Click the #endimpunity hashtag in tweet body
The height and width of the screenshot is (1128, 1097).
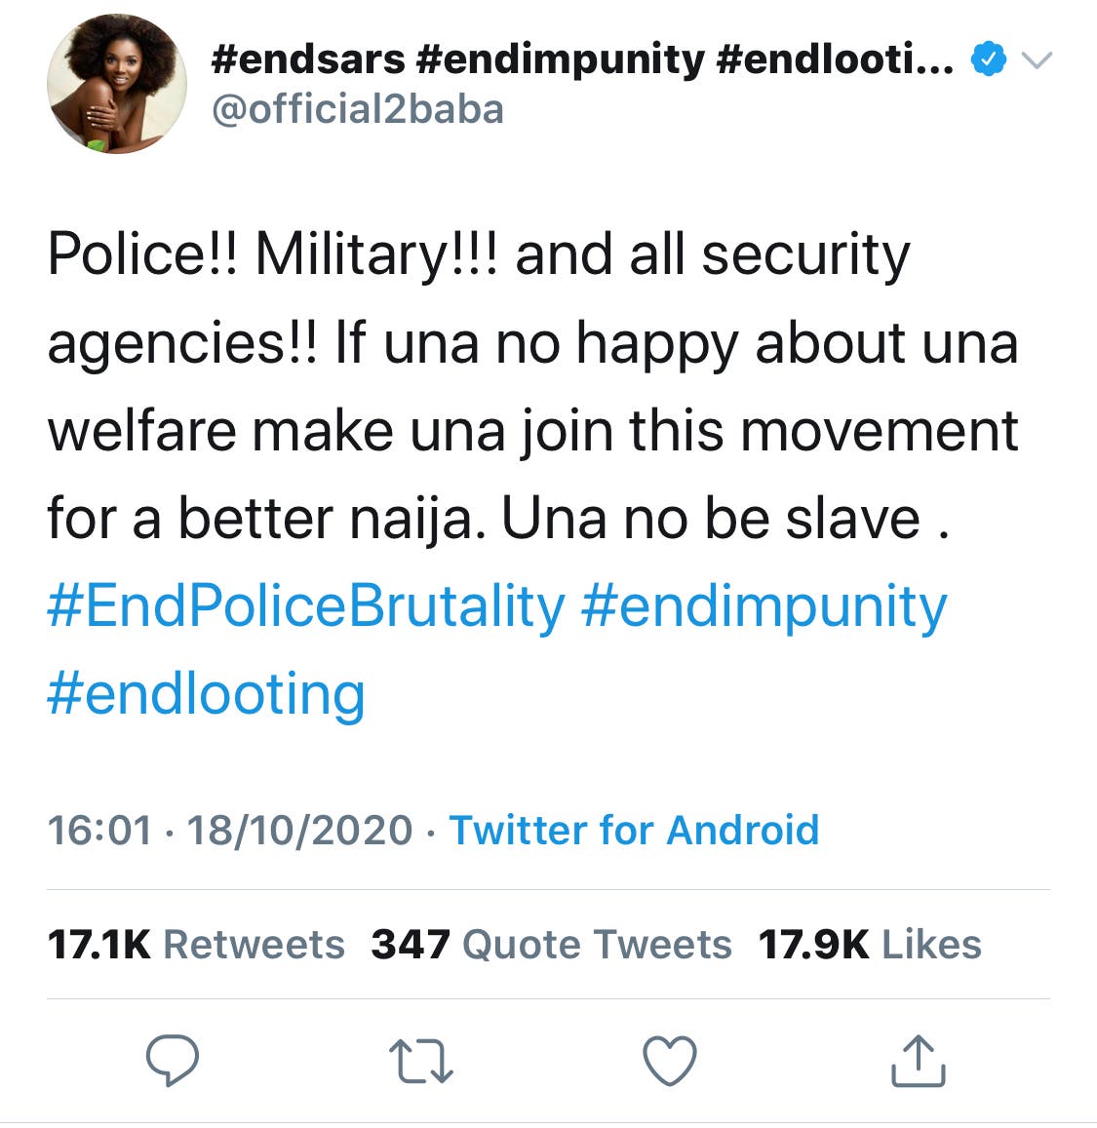click(764, 606)
